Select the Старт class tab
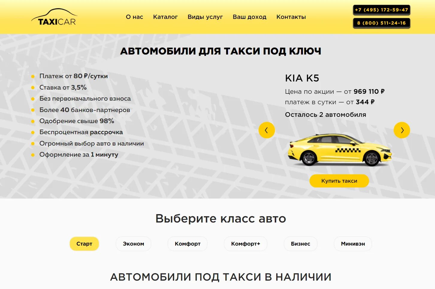Viewport: 435px width, 289px height. [x=84, y=244]
